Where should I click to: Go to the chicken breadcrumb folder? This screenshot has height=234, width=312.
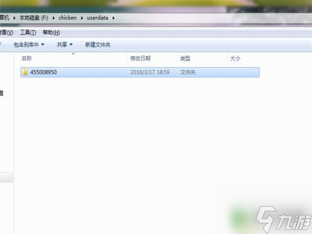67,18
